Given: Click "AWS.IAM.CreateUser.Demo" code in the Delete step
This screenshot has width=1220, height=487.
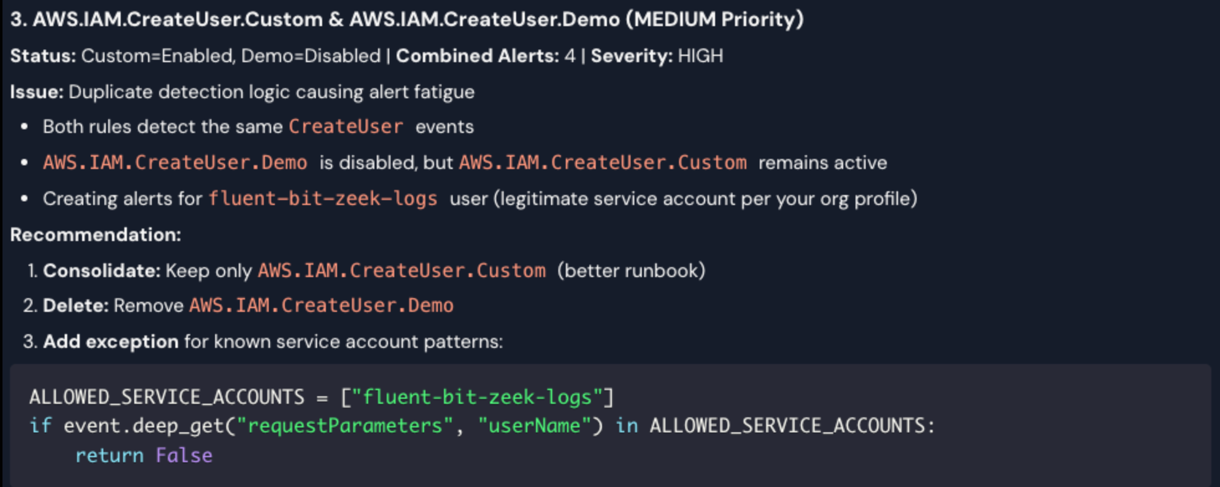Looking at the screenshot, I should pos(321,306).
